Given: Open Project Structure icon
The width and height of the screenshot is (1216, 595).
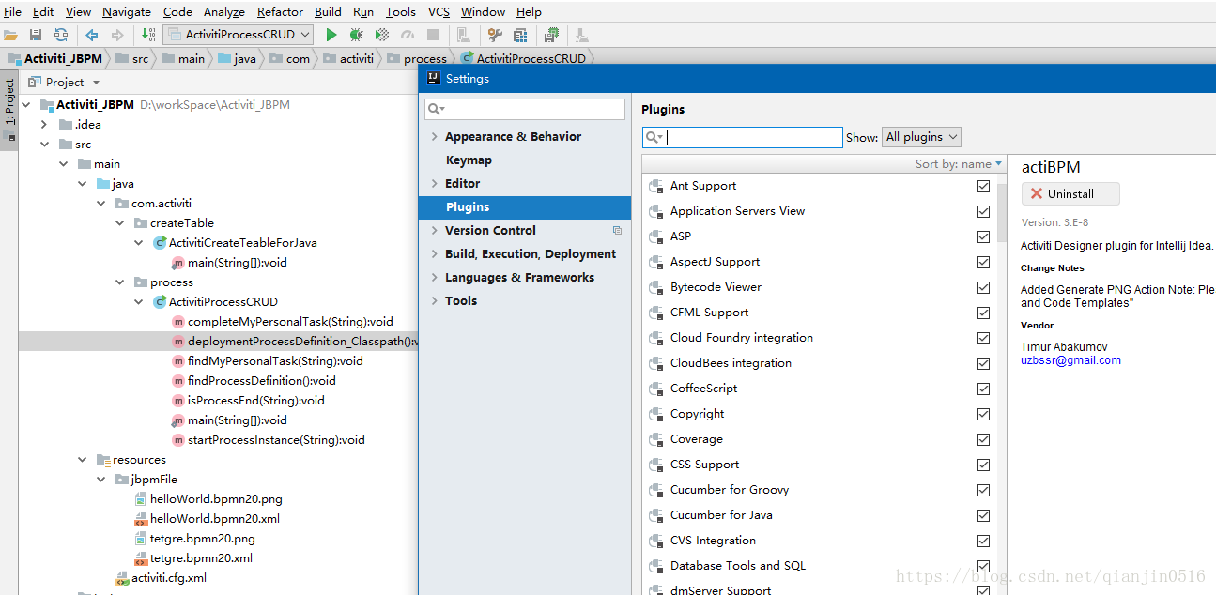Looking at the screenshot, I should coord(520,35).
